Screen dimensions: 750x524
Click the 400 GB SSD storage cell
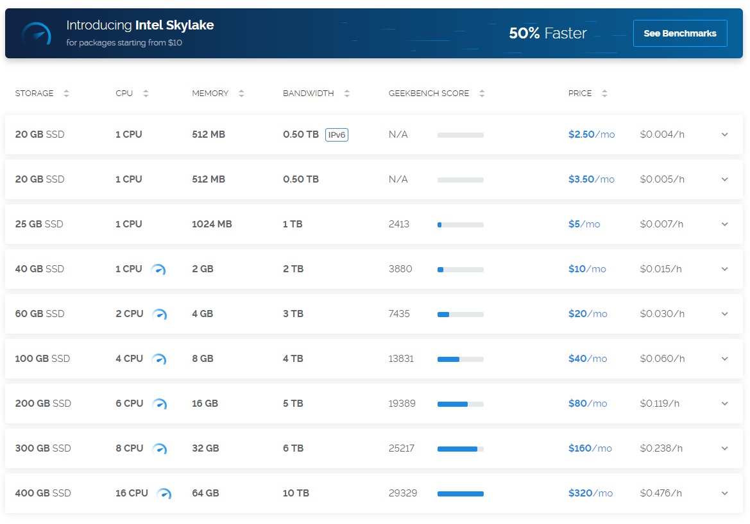tap(42, 493)
